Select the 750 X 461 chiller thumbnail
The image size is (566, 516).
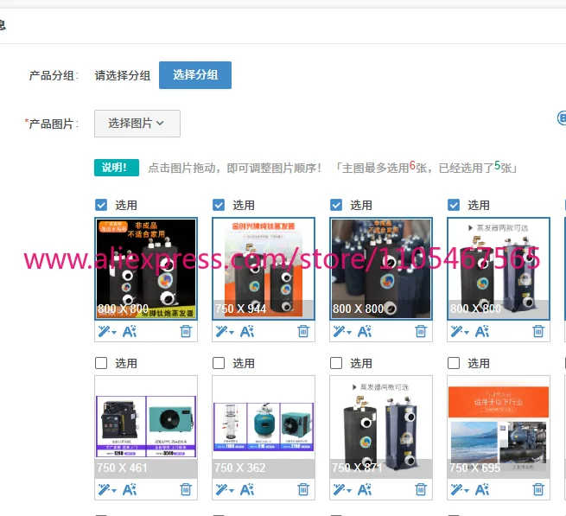click(146, 427)
